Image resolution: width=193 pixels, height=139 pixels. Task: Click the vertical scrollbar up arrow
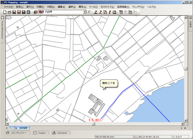[186, 17]
